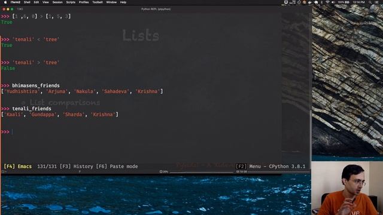
Task: Open the Window menu
Action: click(111, 2)
